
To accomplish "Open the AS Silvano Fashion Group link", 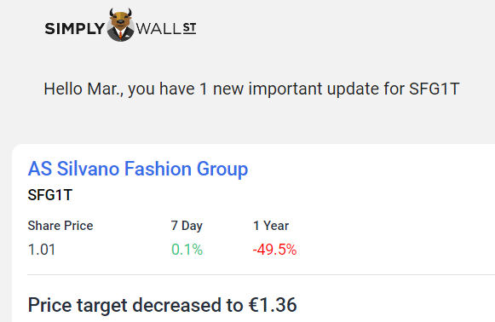I will [x=138, y=169].
